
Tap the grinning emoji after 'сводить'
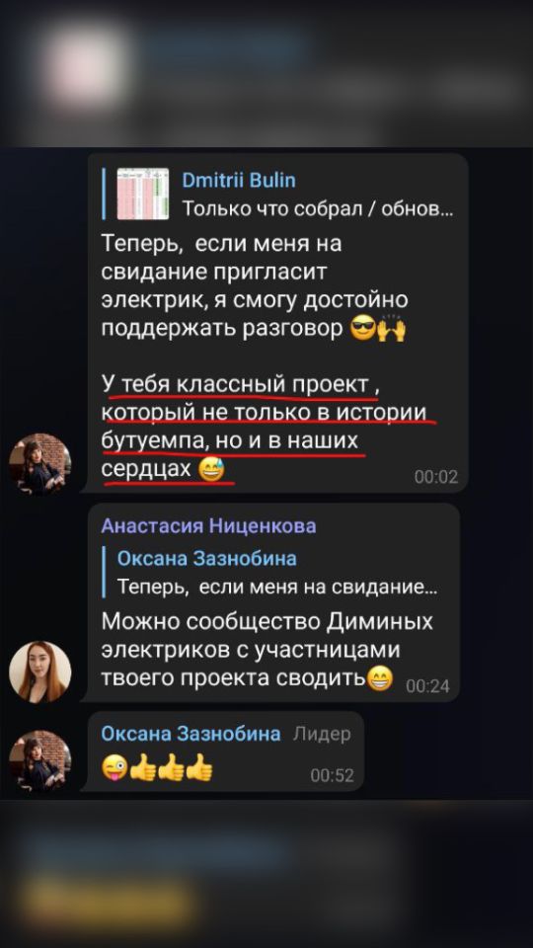[380, 679]
